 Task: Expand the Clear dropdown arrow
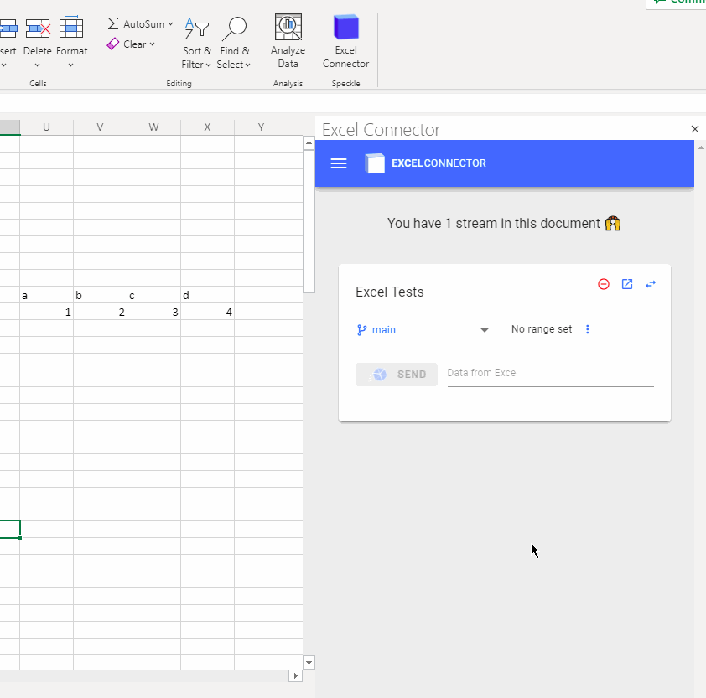click(153, 44)
